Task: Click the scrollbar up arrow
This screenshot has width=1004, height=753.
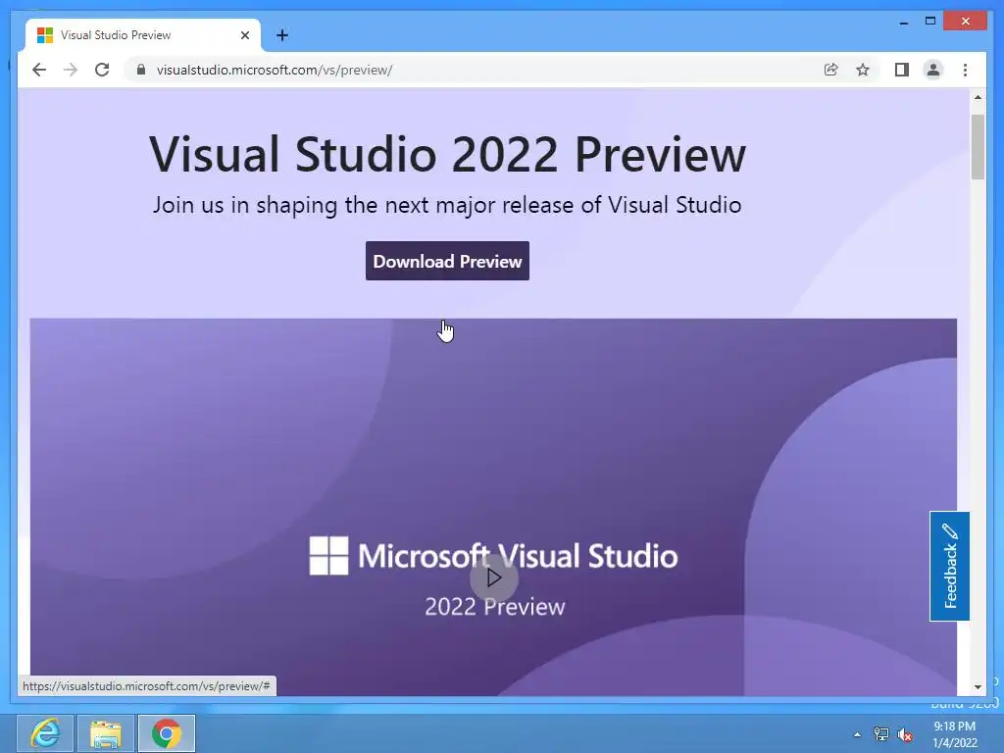Action: click(978, 97)
